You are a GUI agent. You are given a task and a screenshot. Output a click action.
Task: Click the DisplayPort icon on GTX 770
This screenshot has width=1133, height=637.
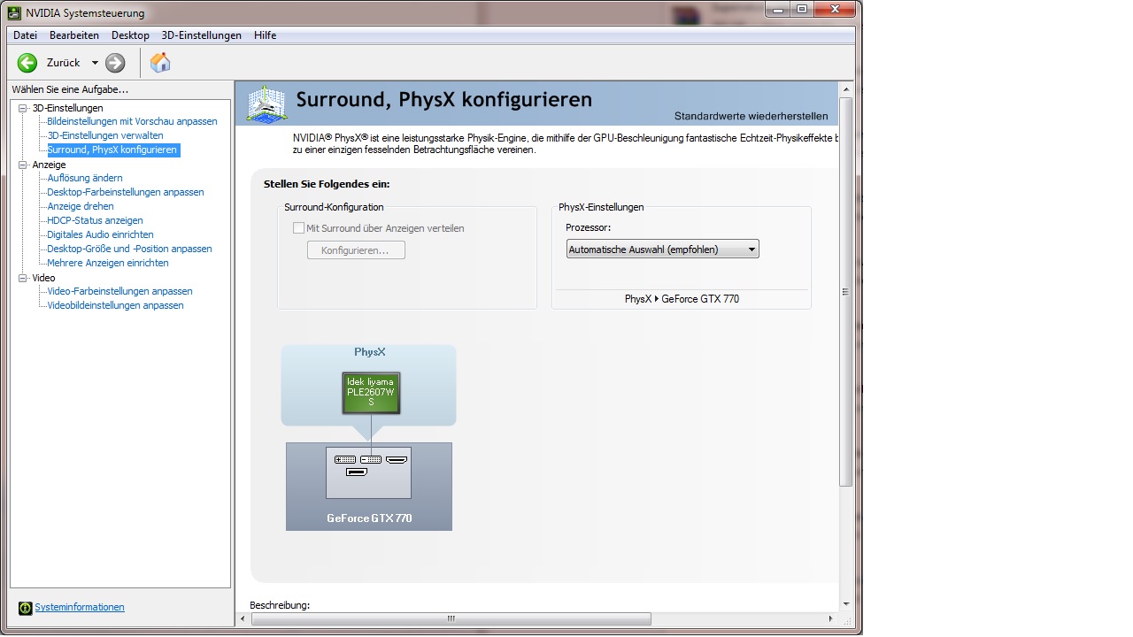click(x=356, y=472)
